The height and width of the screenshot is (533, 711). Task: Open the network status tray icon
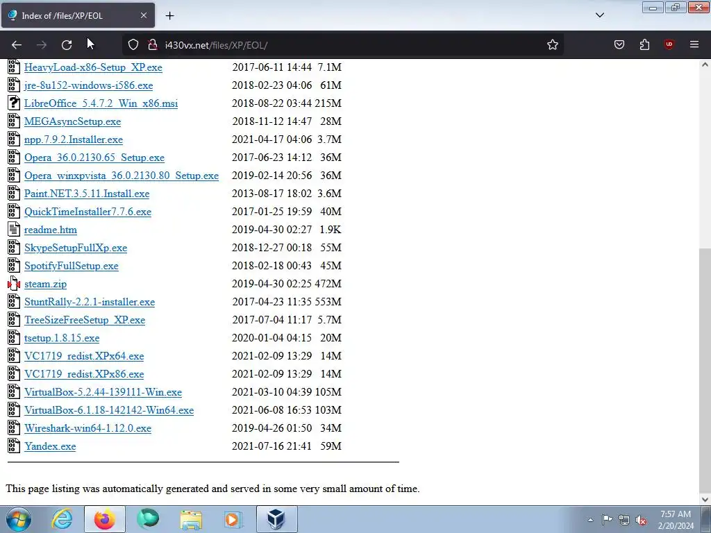(x=624, y=520)
